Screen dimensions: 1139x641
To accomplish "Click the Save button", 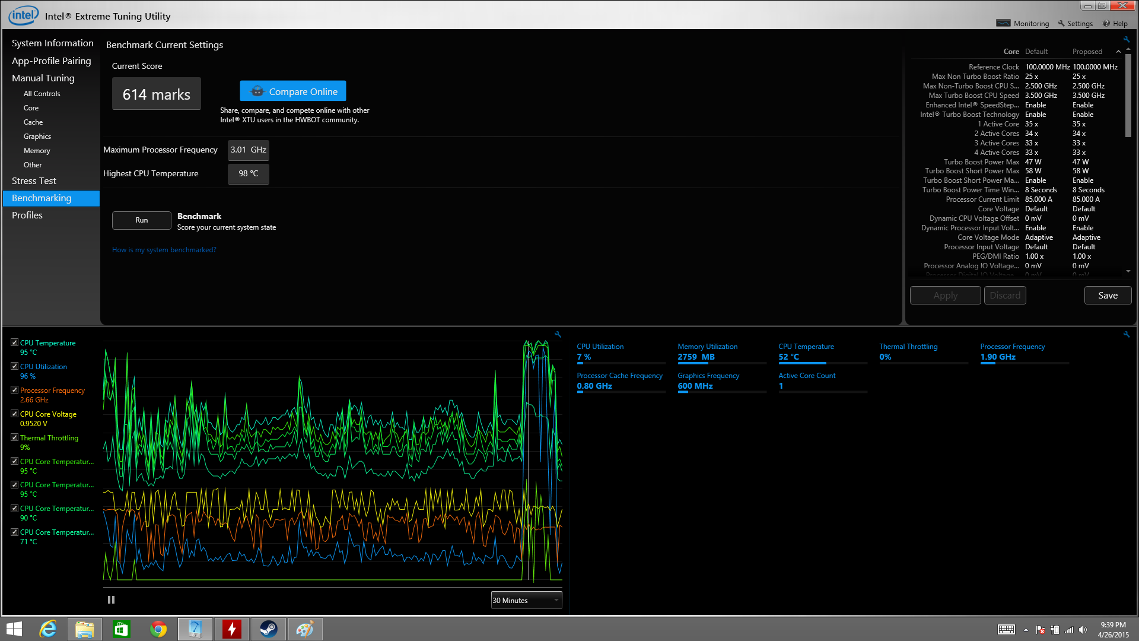I will click(1108, 296).
